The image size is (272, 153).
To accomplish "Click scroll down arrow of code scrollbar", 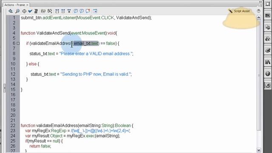I will pyautogui.click(x=259, y=150).
